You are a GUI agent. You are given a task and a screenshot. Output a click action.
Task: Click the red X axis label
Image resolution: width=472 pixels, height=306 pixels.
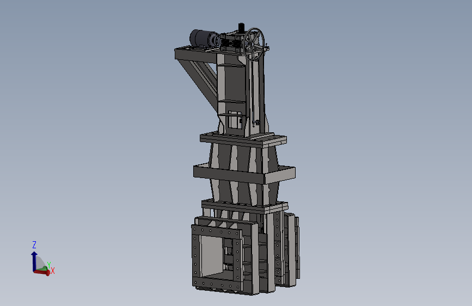[53, 271]
